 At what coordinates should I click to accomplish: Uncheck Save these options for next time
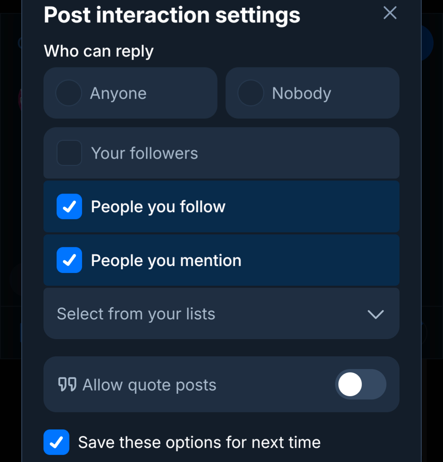click(56, 442)
